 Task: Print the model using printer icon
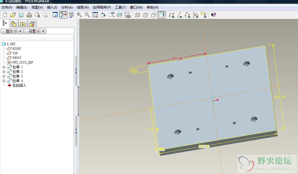coord(29,15)
